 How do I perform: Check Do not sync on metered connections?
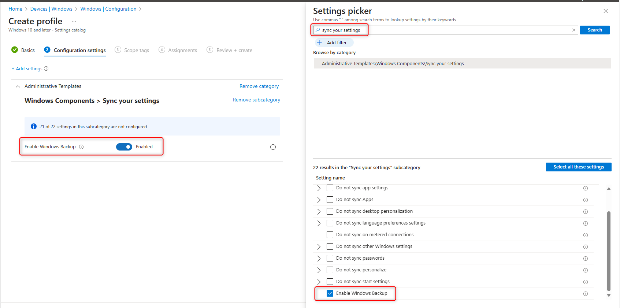click(x=330, y=235)
